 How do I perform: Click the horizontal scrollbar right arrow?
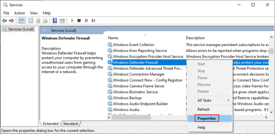[x=266, y=118]
